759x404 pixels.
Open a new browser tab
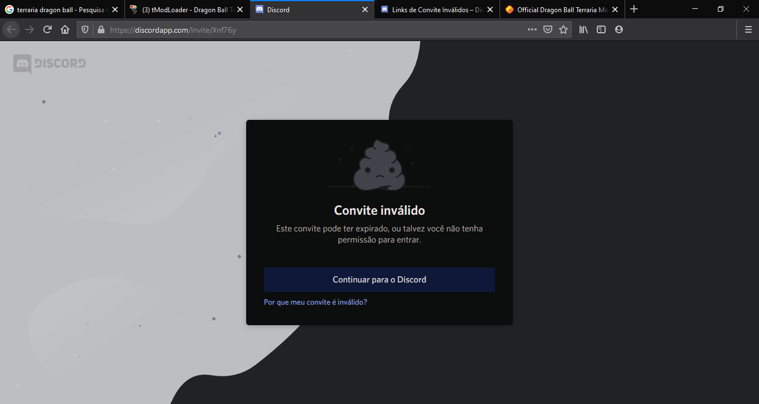click(x=634, y=9)
